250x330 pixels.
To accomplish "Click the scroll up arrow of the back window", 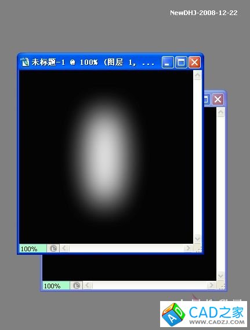I will 220,112.
